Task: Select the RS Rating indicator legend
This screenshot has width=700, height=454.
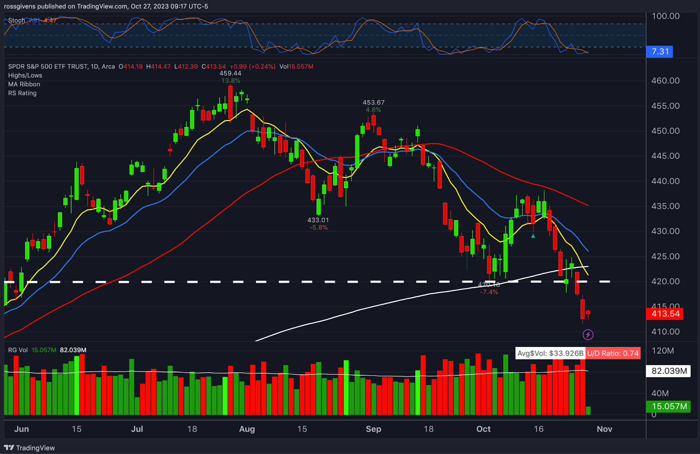Action: (x=22, y=93)
